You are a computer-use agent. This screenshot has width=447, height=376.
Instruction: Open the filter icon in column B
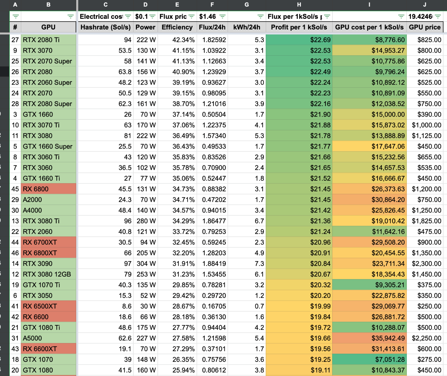coord(71,17)
